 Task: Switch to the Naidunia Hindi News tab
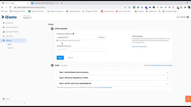click(44, 3)
